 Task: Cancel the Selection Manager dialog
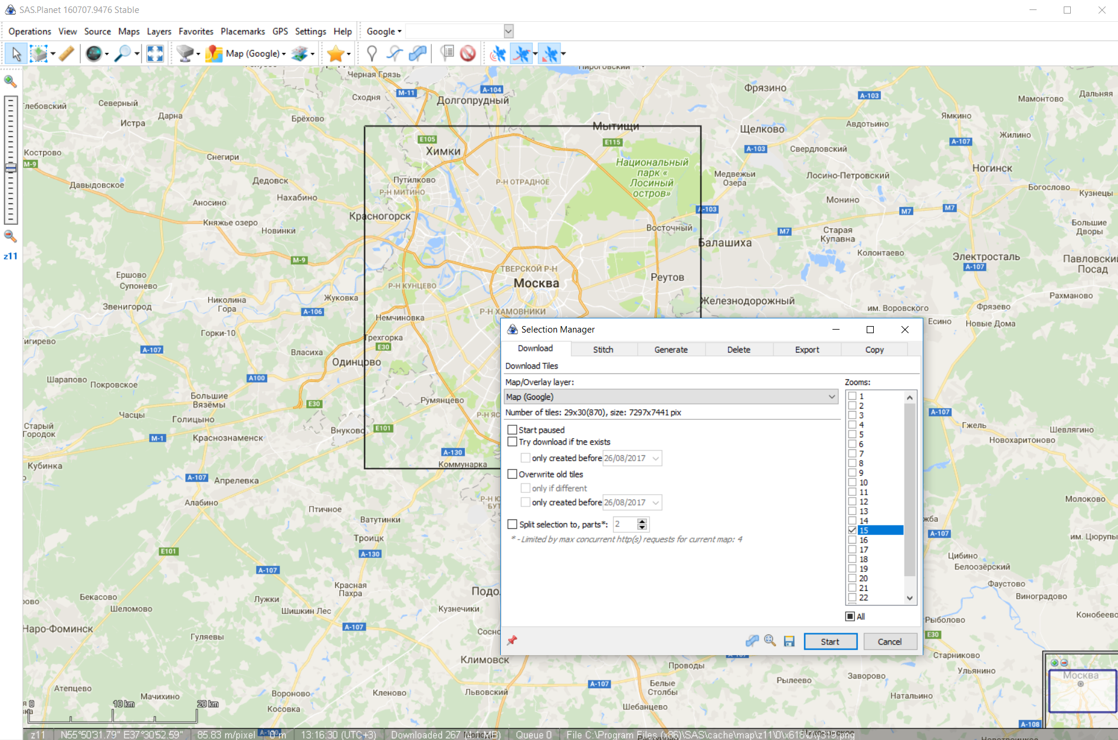click(x=890, y=642)
